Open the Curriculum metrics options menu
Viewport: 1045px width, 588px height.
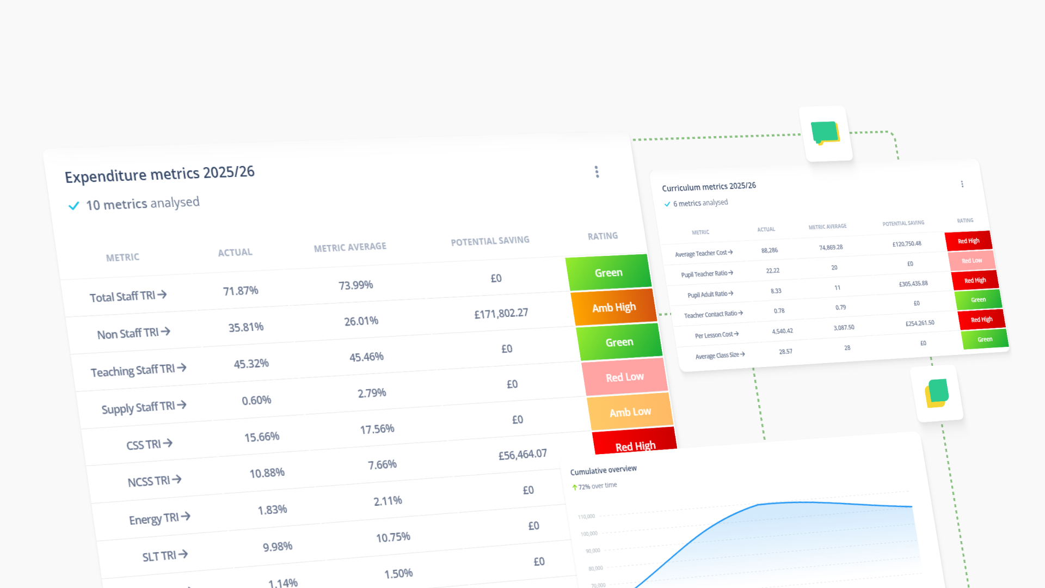pyautogui.click(x=962, y=184)
